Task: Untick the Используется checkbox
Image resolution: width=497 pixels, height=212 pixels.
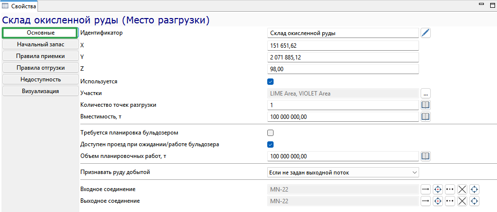Action: click(270, 81)
